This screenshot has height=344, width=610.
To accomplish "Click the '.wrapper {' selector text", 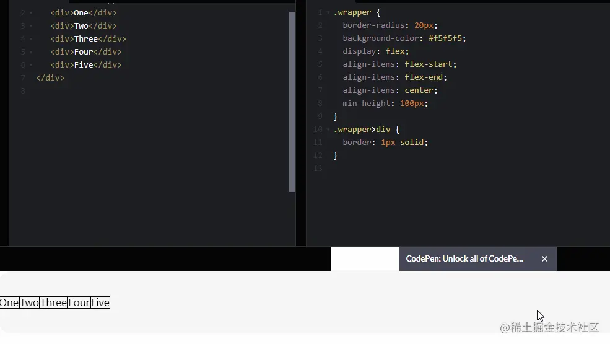I will (x=357, y=12).
